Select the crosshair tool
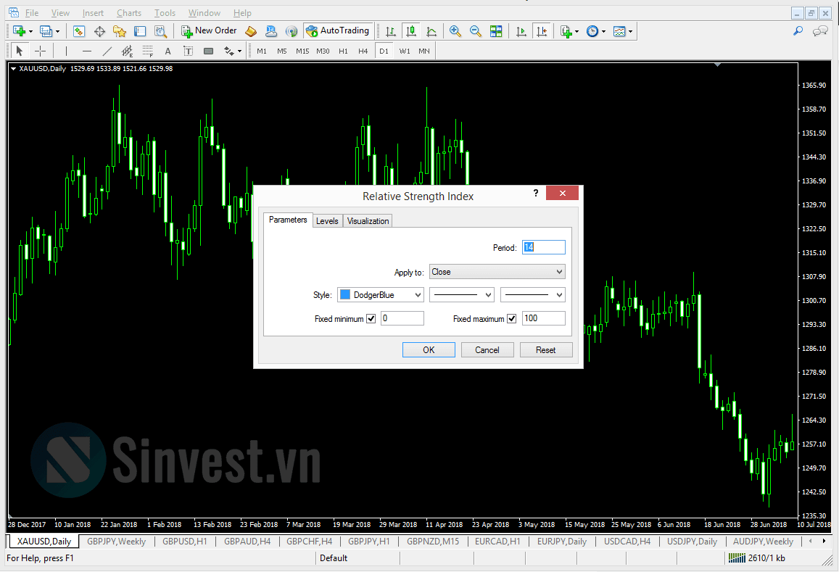The image size is (839, 572). coord(40,51)
